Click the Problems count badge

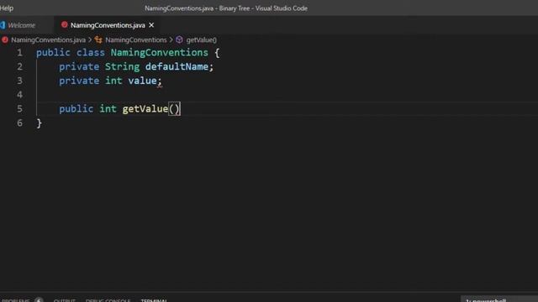[x=39, y=300]
